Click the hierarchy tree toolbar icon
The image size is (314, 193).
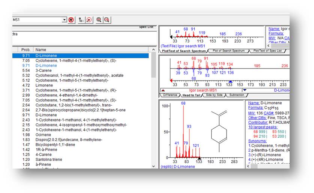(x=81, y=20)
